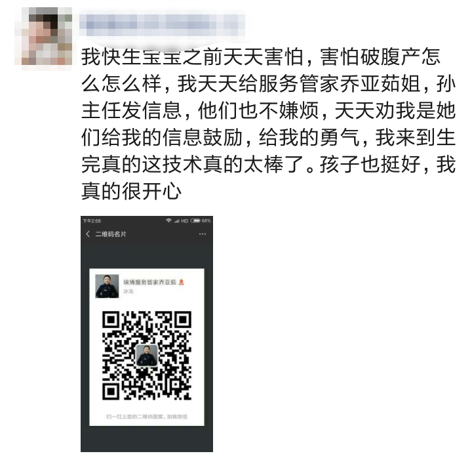Click the Wi-Fi status icon
Screen dimensions: 472x460
pyautogui.click(x=168, y=220)
